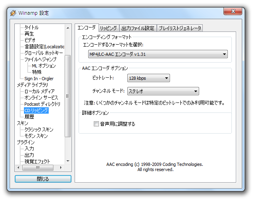Click the AAC encoding copyright text
This screenshot has height=199, width=253.
pyautogui.click(x=154, y=167)
